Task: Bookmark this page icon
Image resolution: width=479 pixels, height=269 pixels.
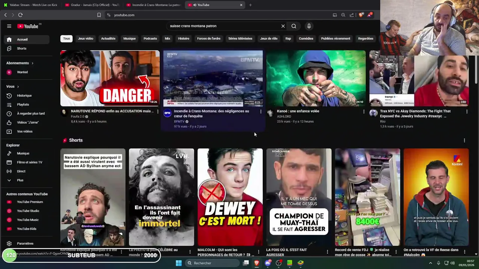Action: tap(99, 15)
